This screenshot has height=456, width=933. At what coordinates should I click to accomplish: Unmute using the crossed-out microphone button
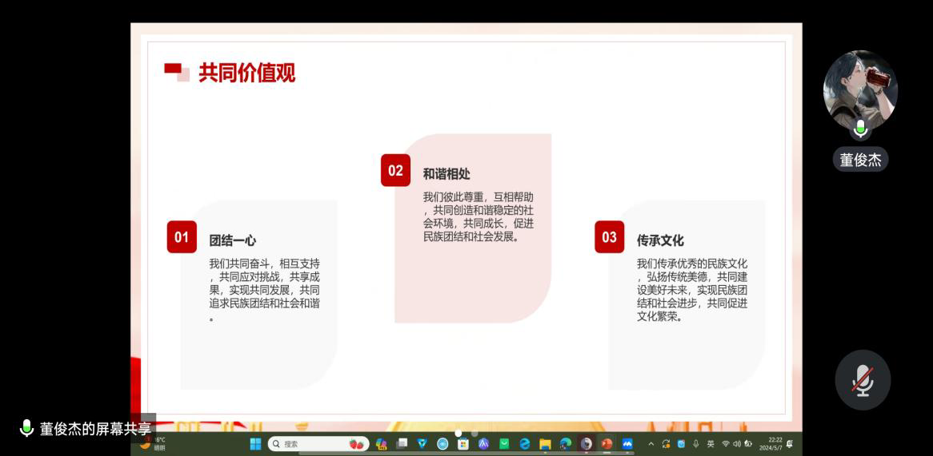pyautogui.click(x=862, y=380)
